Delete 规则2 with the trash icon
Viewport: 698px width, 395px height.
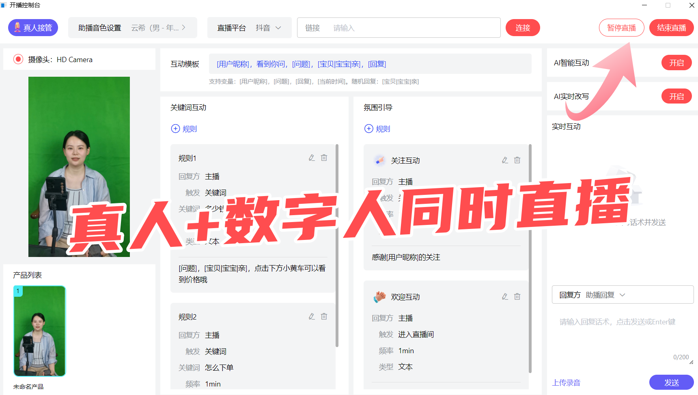click(324, 316)
